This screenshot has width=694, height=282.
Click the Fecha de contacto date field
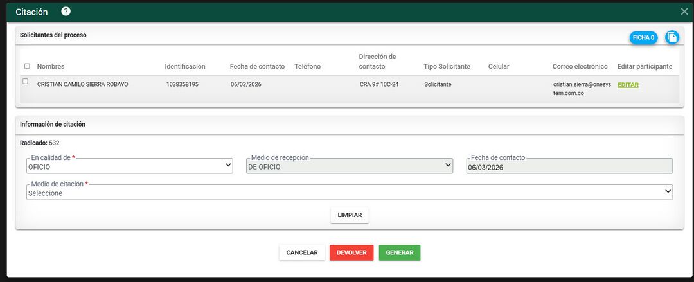569,167
